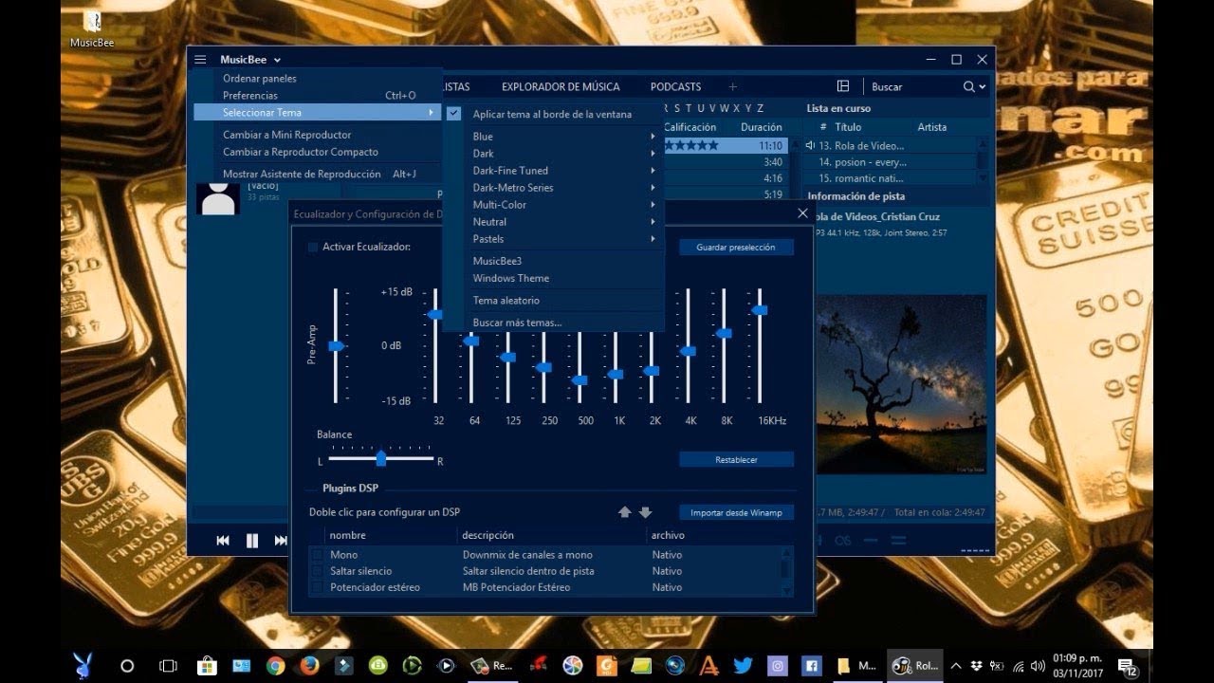Viewport: 1214px width, 683px height.
Task: Open notification center icon
Action: pos(1127,666)
